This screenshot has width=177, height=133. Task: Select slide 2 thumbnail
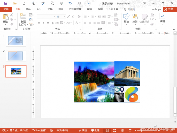(16, 56)
